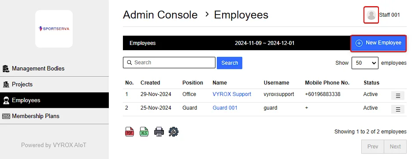Open the VYROX Support employee link
Viewport: 419px width, 159px height.
pos(232,94)
